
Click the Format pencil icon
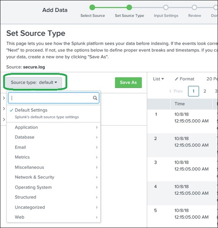tap(177, 79)
